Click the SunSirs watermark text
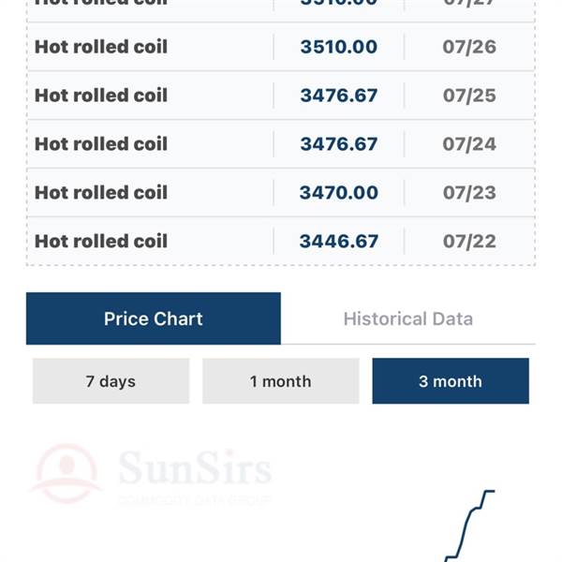 (195, 467)
